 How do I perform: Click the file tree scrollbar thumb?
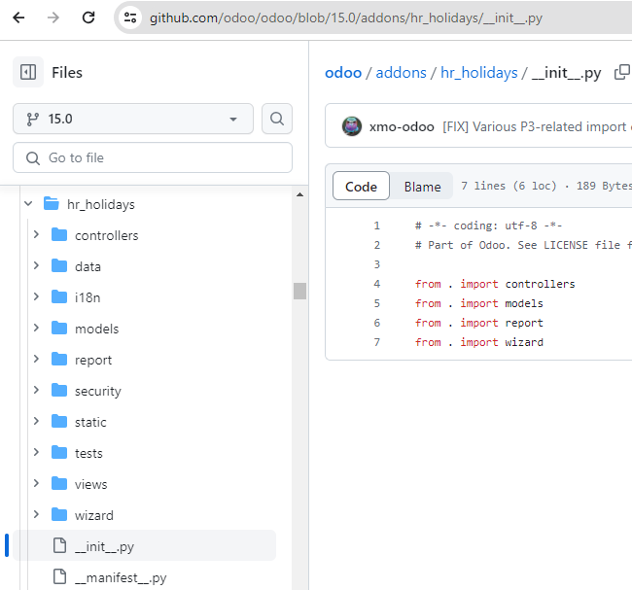[x=299, y=291]
